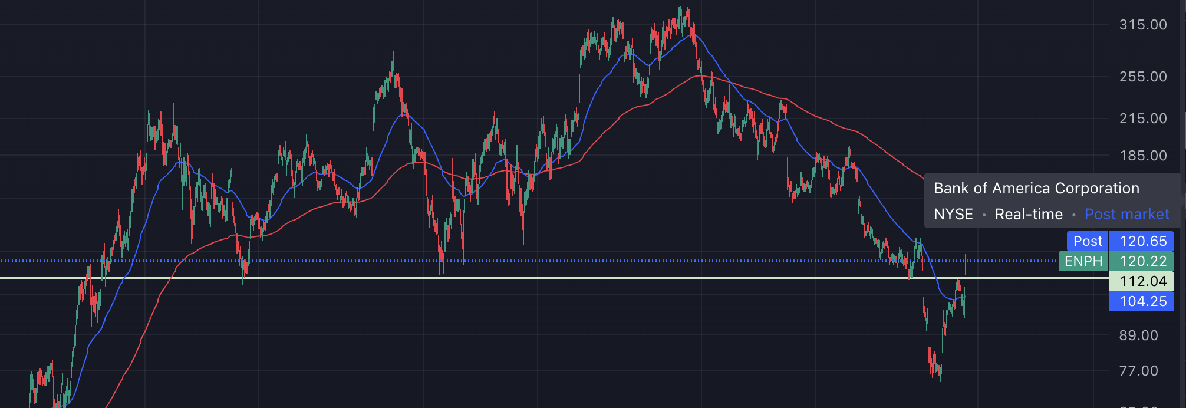Select the pale green horizontal line drawing

point(531,278)
